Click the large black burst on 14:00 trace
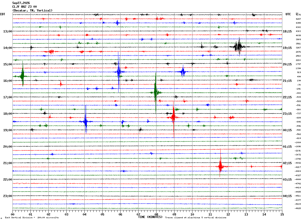This screenshot has width=302, height=221. (239, 47)
